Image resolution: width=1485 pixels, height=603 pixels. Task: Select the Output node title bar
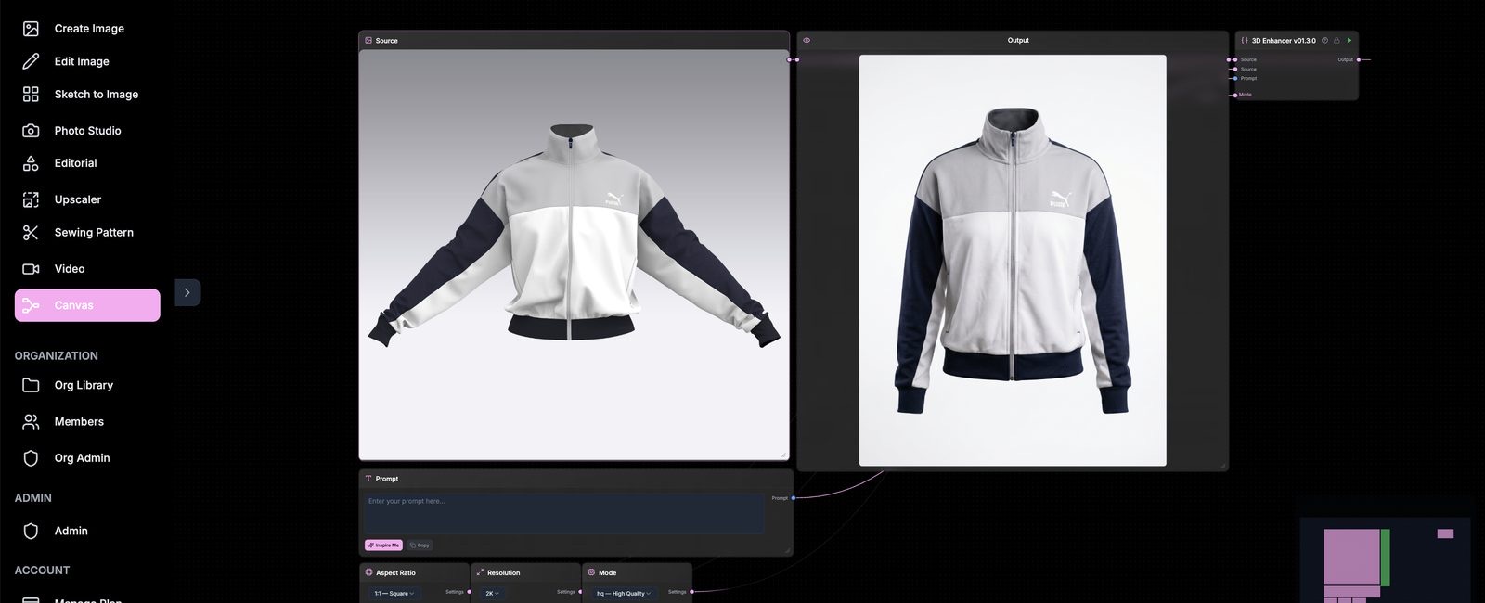(1013, 41)
